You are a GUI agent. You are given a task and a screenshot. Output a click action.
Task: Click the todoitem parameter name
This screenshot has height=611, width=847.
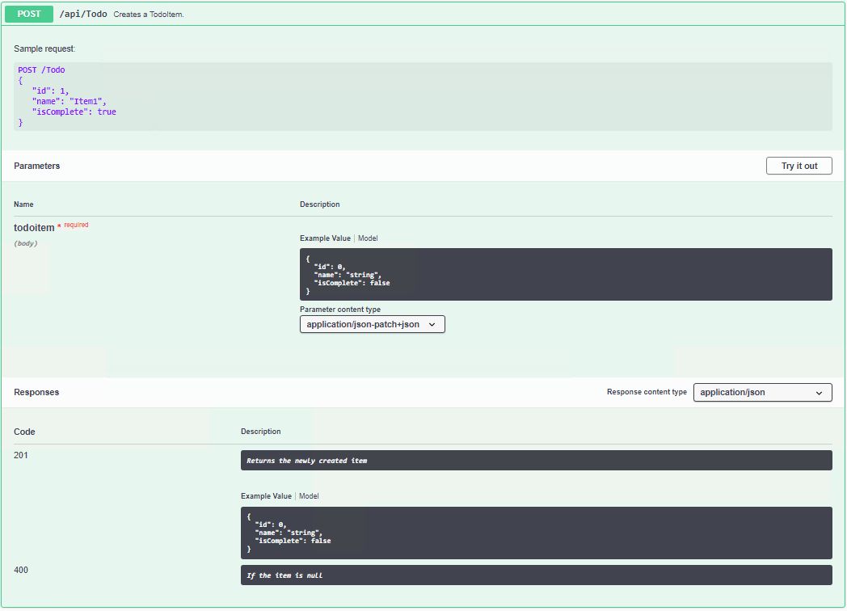(x=34, y=228)
